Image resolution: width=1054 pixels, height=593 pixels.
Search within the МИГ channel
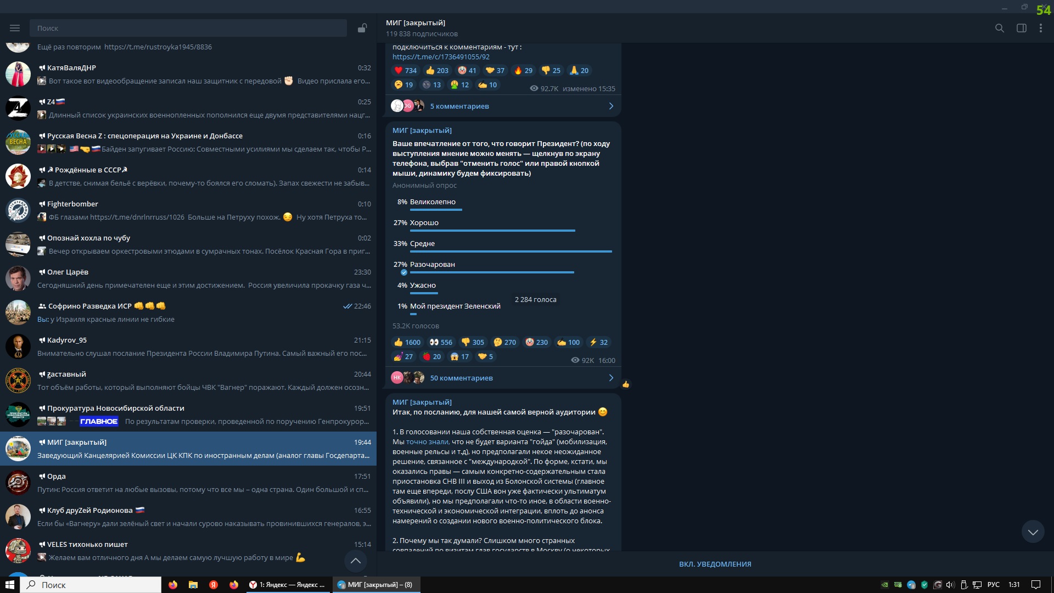pyautogui.click(x=1000, y=28)
